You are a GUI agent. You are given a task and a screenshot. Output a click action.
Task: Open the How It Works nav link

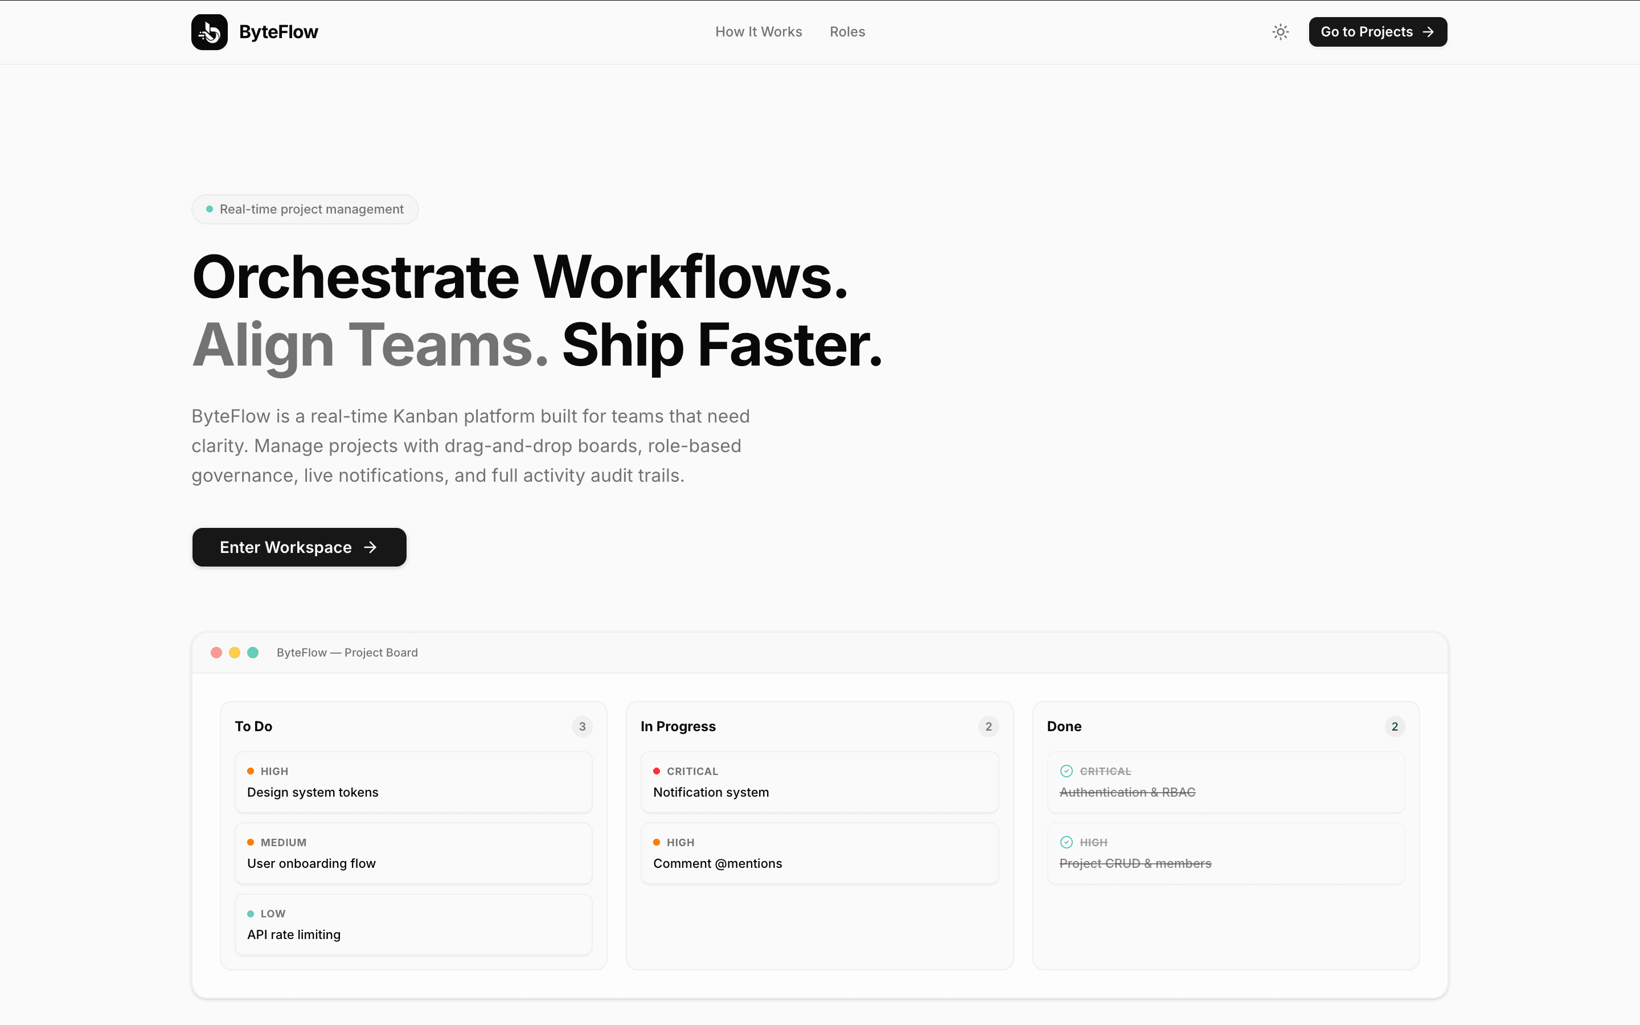point(758,32)
